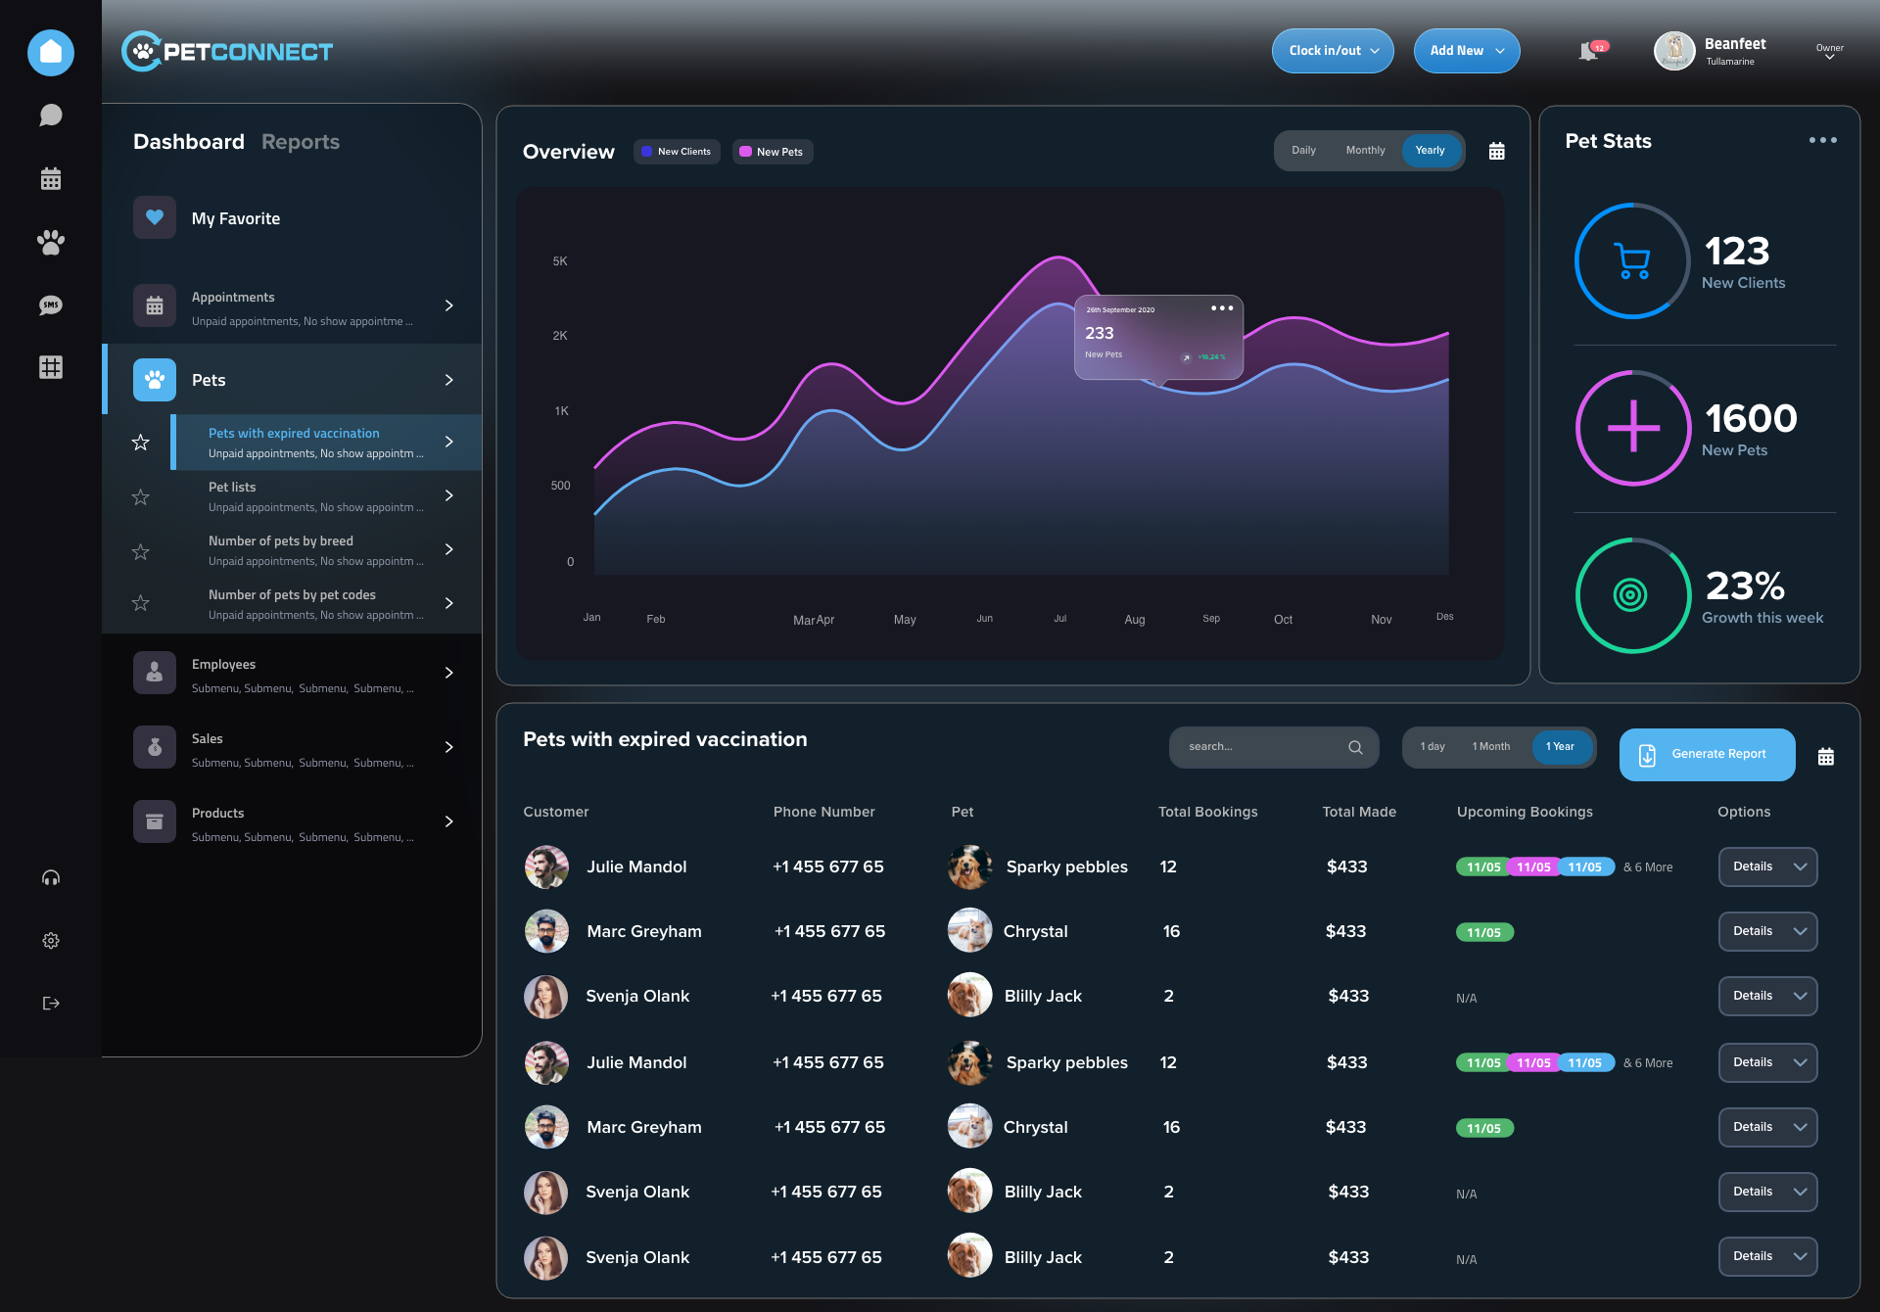1880x1312 pixels.
Task: Click the paw pets sidebar icon
Action: (51, 242)
